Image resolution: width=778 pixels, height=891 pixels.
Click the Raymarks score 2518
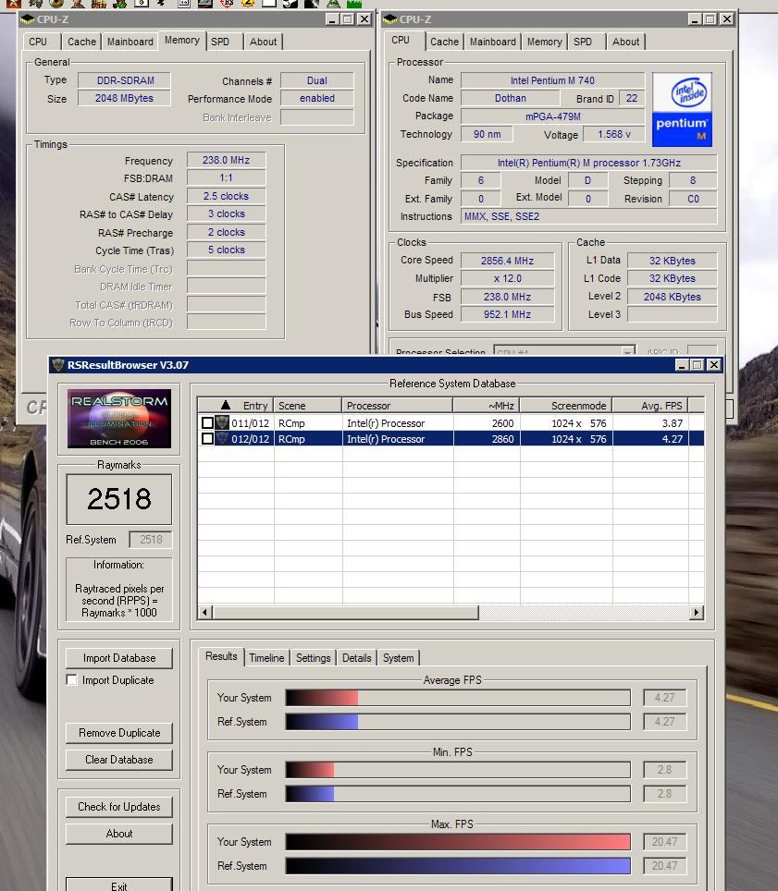click(x=119, y=499)
